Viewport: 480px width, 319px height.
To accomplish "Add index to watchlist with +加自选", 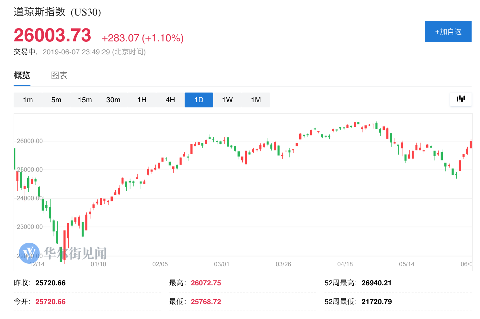I will pyautogui.click(x=448, y=31).
